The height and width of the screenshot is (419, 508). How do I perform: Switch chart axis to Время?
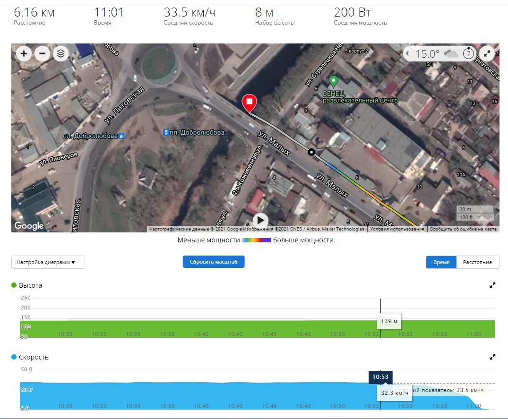point(441,262)
